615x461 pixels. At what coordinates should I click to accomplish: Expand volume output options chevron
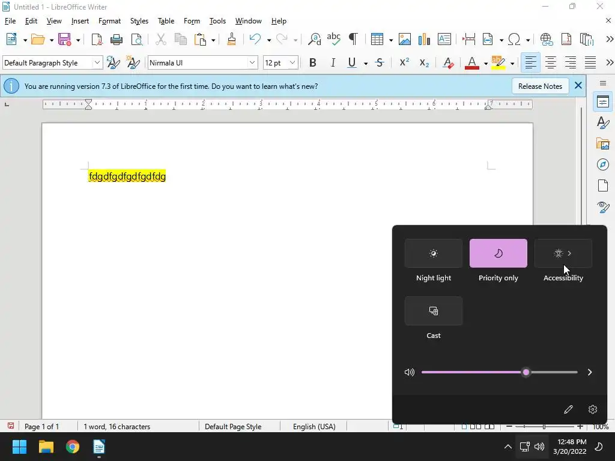[590, 372]
